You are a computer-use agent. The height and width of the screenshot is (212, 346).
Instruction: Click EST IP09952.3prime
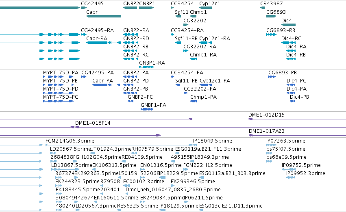(x=305, y=174)
